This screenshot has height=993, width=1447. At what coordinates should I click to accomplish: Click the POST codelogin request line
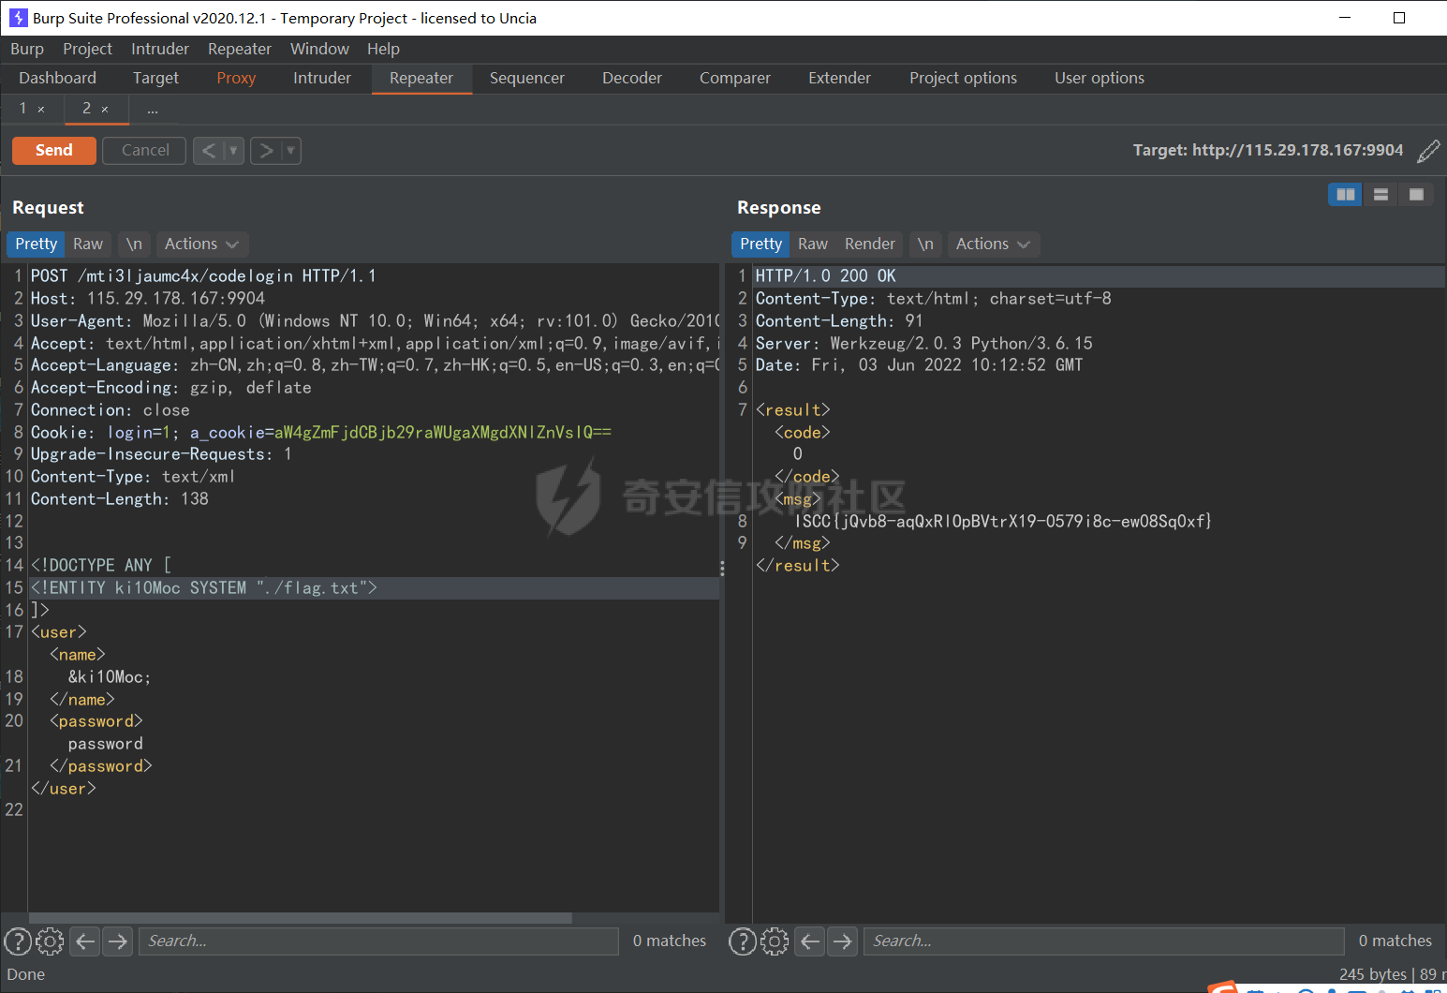(203, 275)
